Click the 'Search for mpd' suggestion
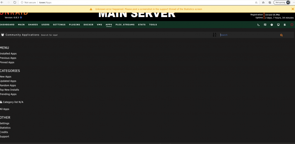Image resolution: width=295 pixels, height=144 pixels. 49,35
